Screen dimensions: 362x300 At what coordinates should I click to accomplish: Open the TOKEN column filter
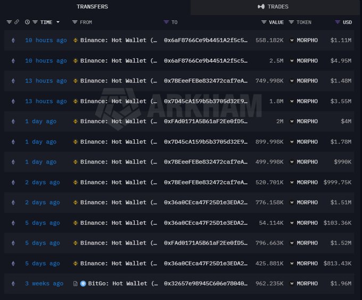tap(291, 22)
